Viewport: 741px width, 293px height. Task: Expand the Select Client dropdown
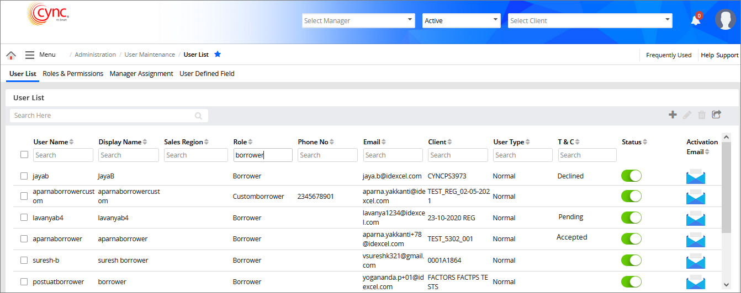click(590, 21)
